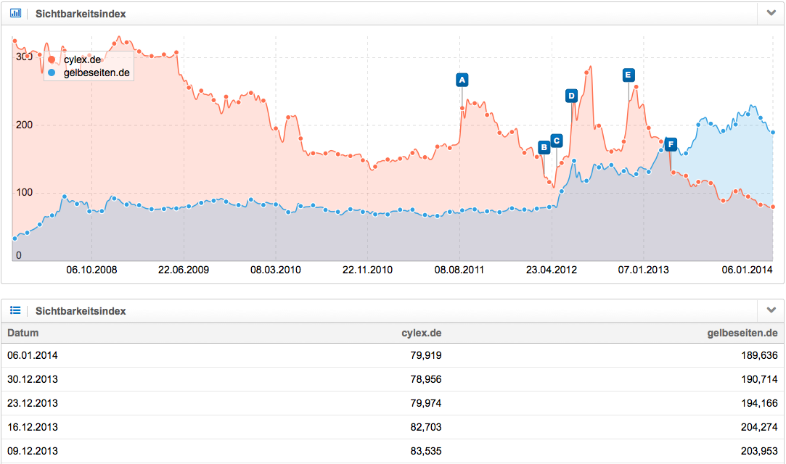The image size is (786, 464).
Task: Toggle gelbeseiten.de series in legend
Action: [97, 73]
